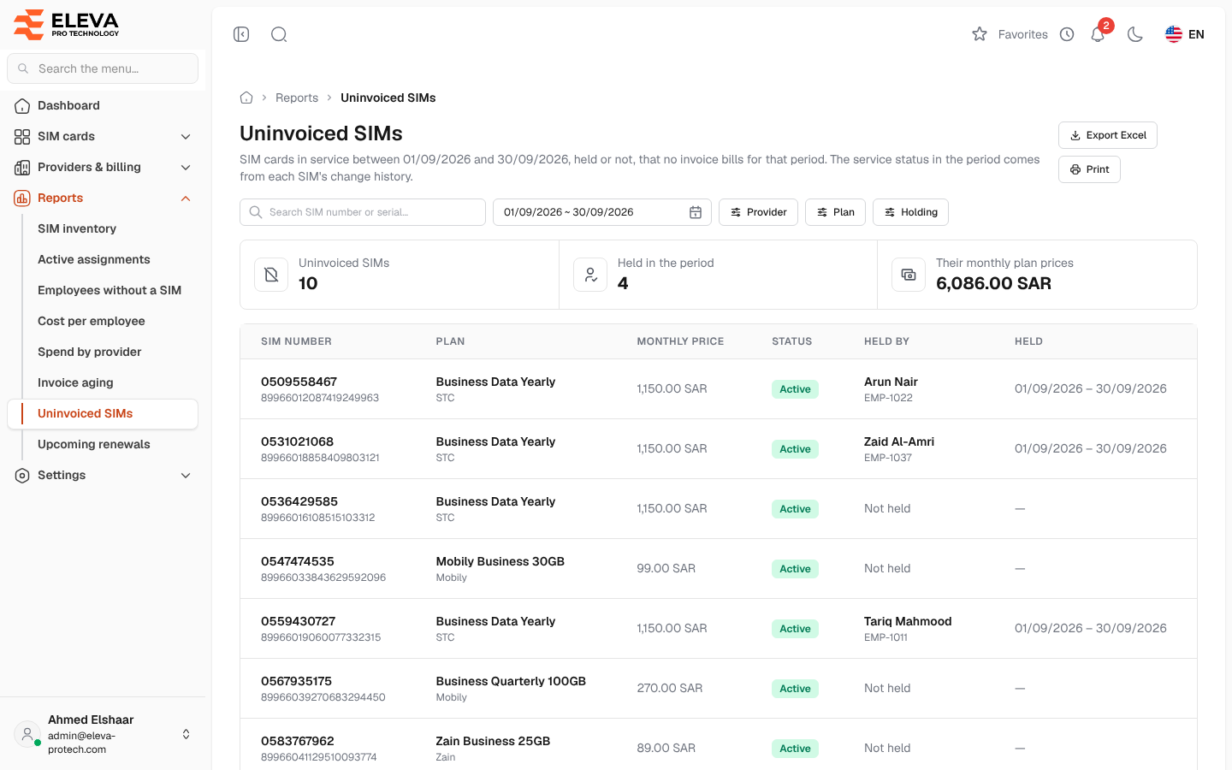1232x770 pixels.
Task: Click Active badge for SIM 0547474535
Action: point(795,569)
